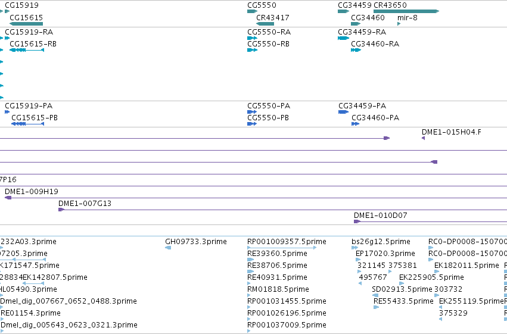507x334 pixels.
Task: Select EST EK182011.5prime
Action: 437,271
